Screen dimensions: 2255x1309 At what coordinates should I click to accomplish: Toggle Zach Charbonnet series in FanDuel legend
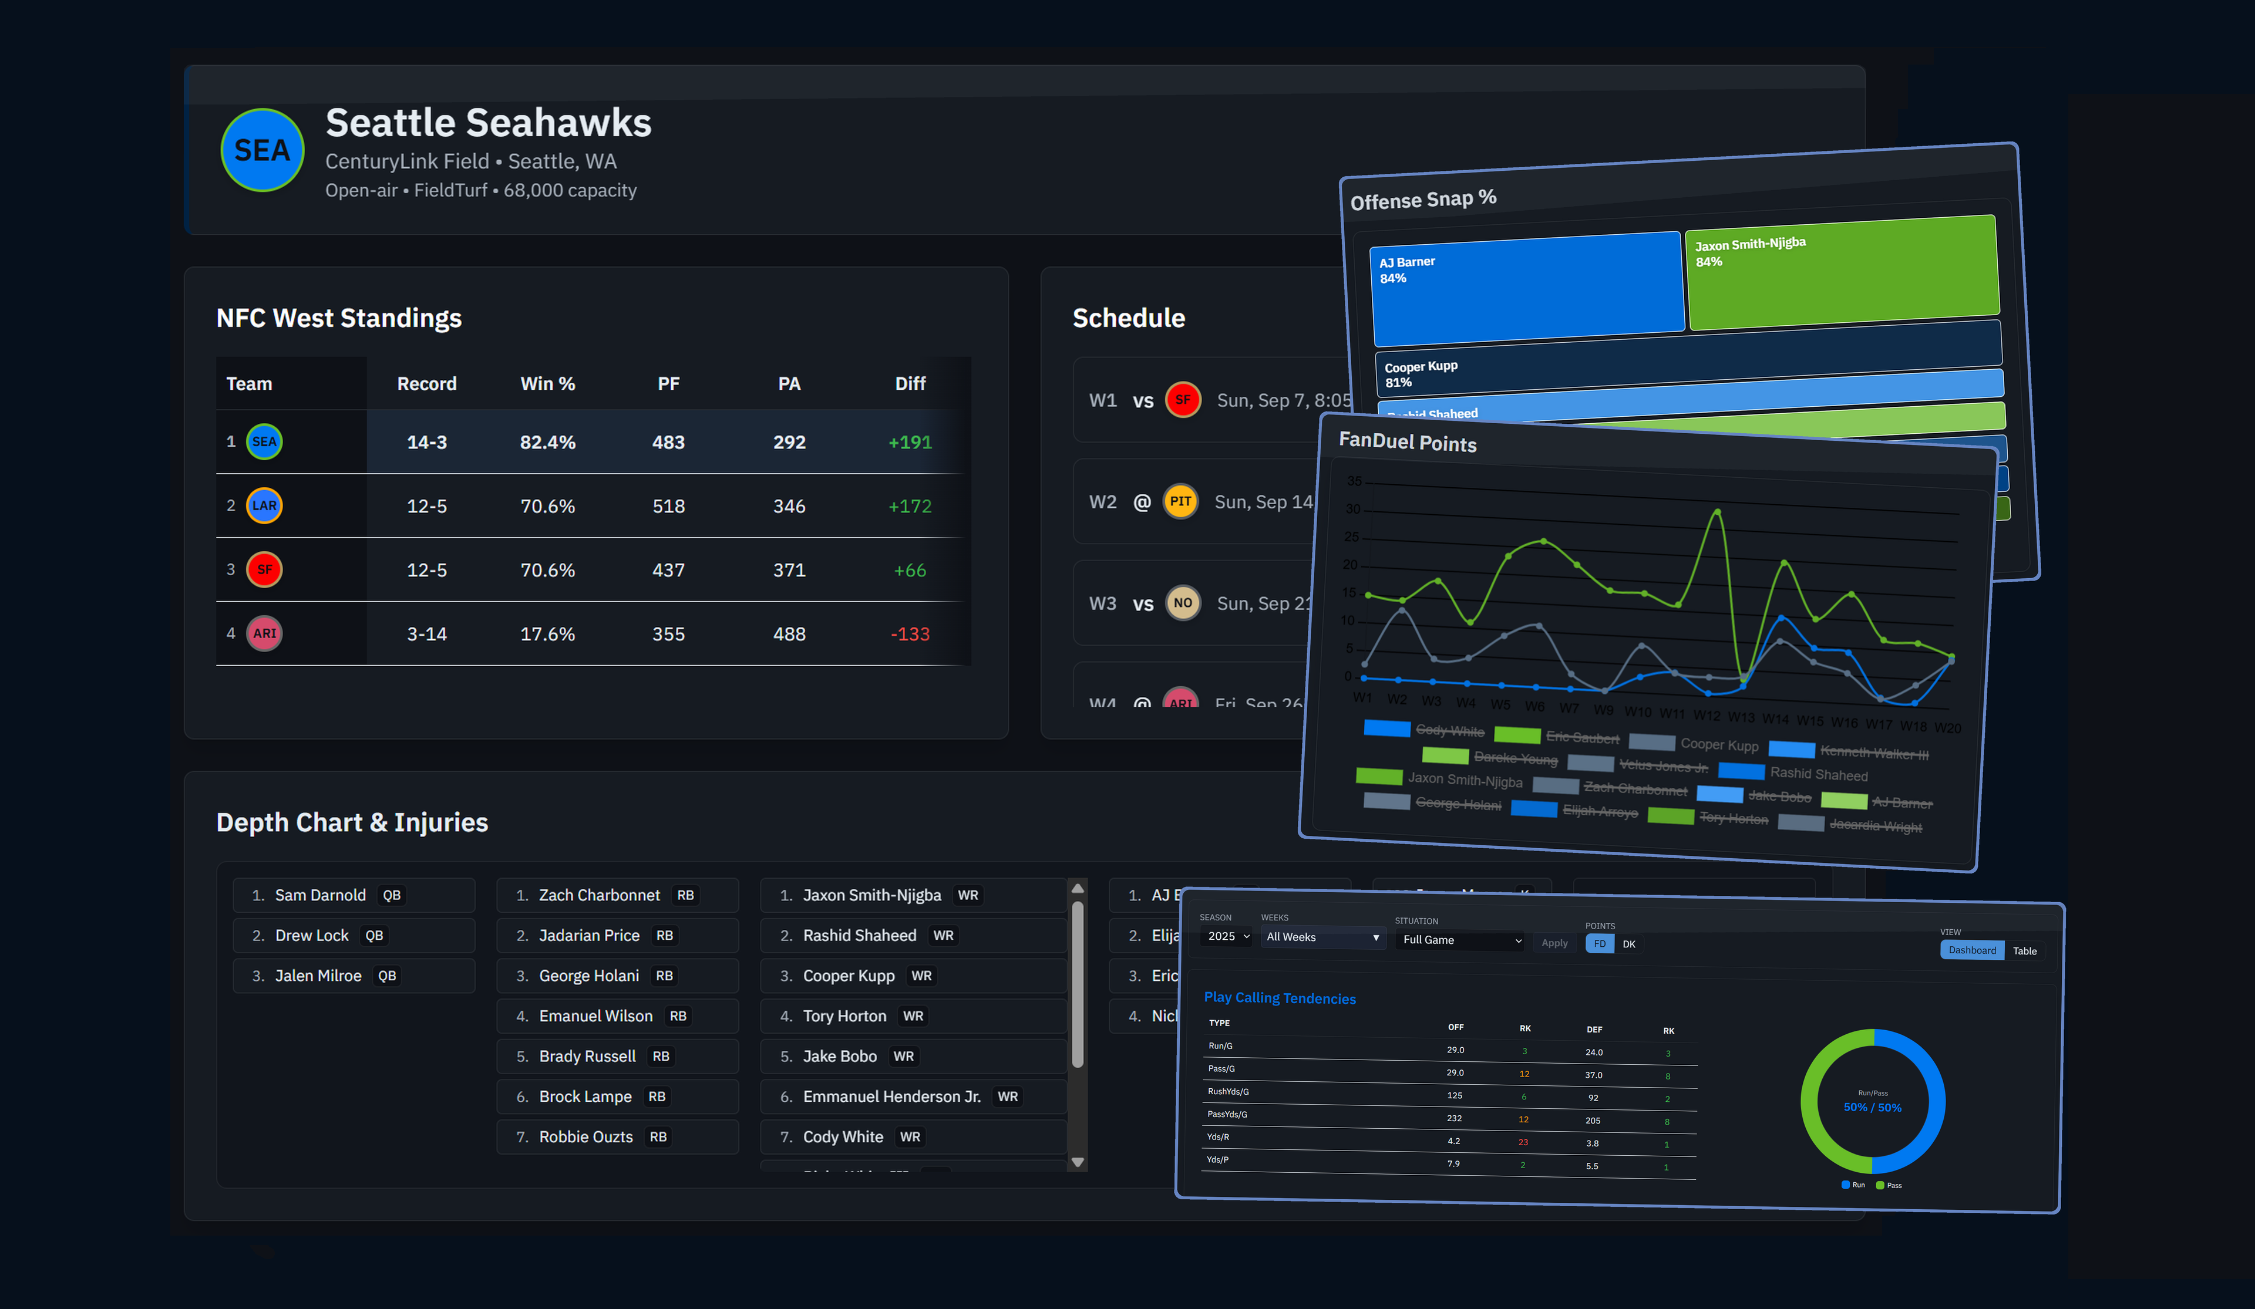point(1610,787)
